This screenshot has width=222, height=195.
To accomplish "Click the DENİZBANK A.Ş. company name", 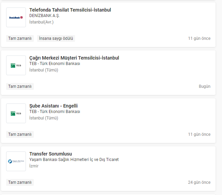I will click(45, 16).
